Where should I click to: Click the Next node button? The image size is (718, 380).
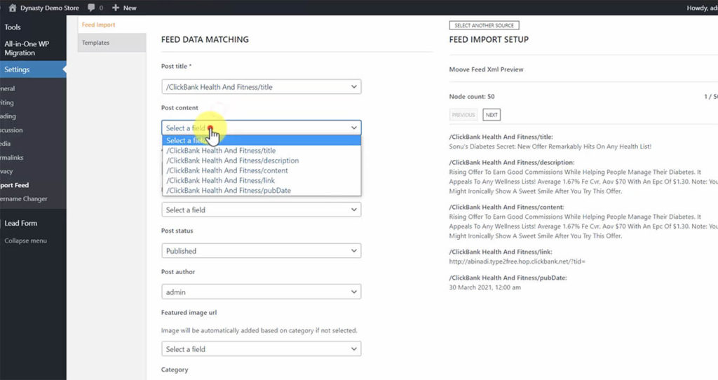[492, 115]
